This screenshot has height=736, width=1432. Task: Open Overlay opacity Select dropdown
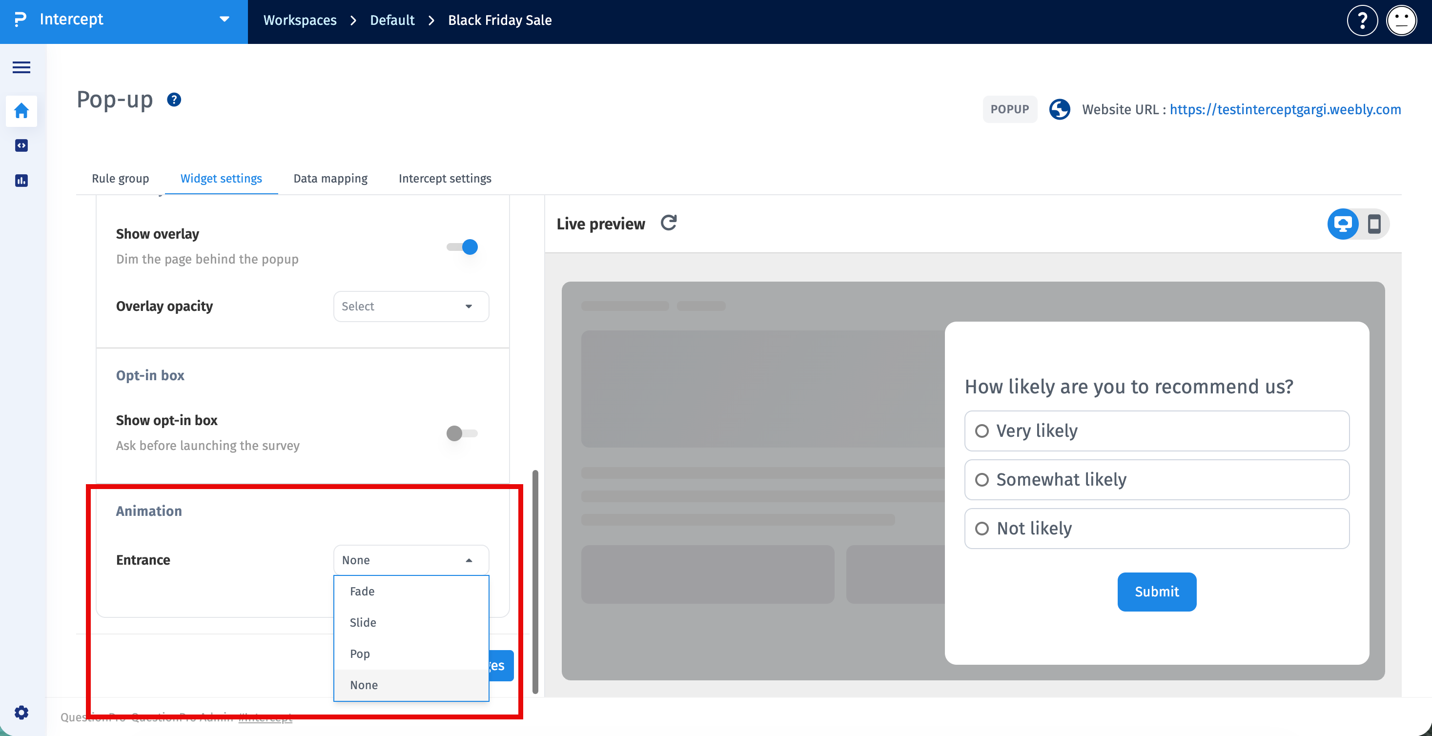pyautogui.click(x=411, y=307)
